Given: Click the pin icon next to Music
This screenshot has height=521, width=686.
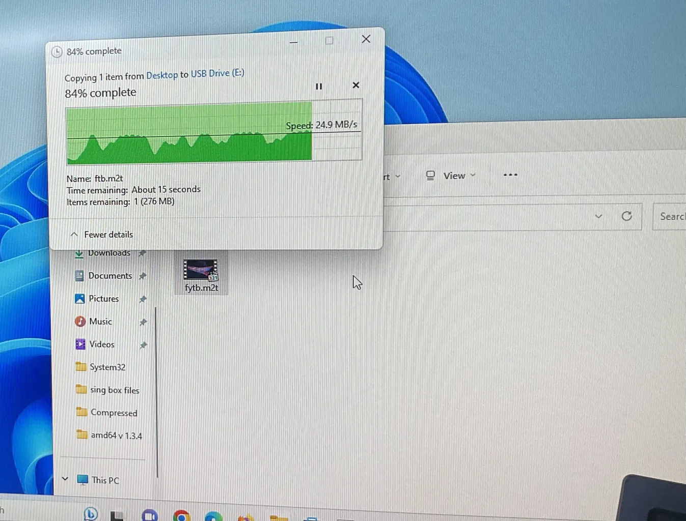Looking at the screenshot, I should coord(143,322).
